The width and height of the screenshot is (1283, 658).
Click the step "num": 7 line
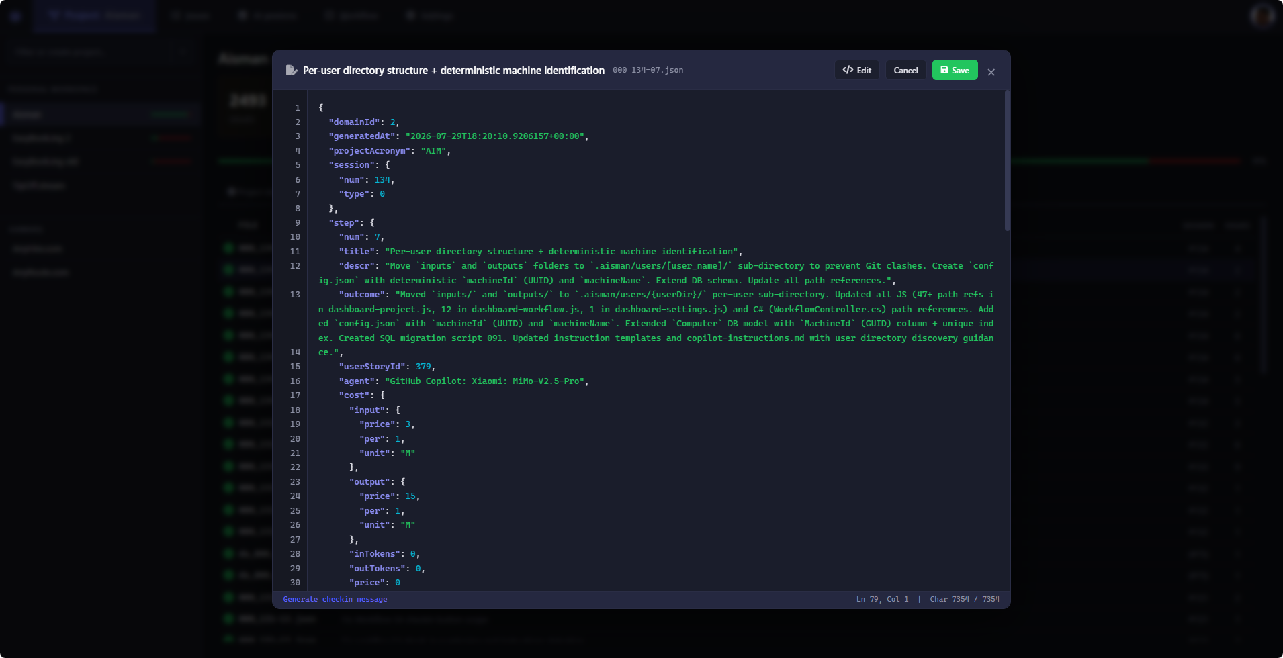pos(361,237)
